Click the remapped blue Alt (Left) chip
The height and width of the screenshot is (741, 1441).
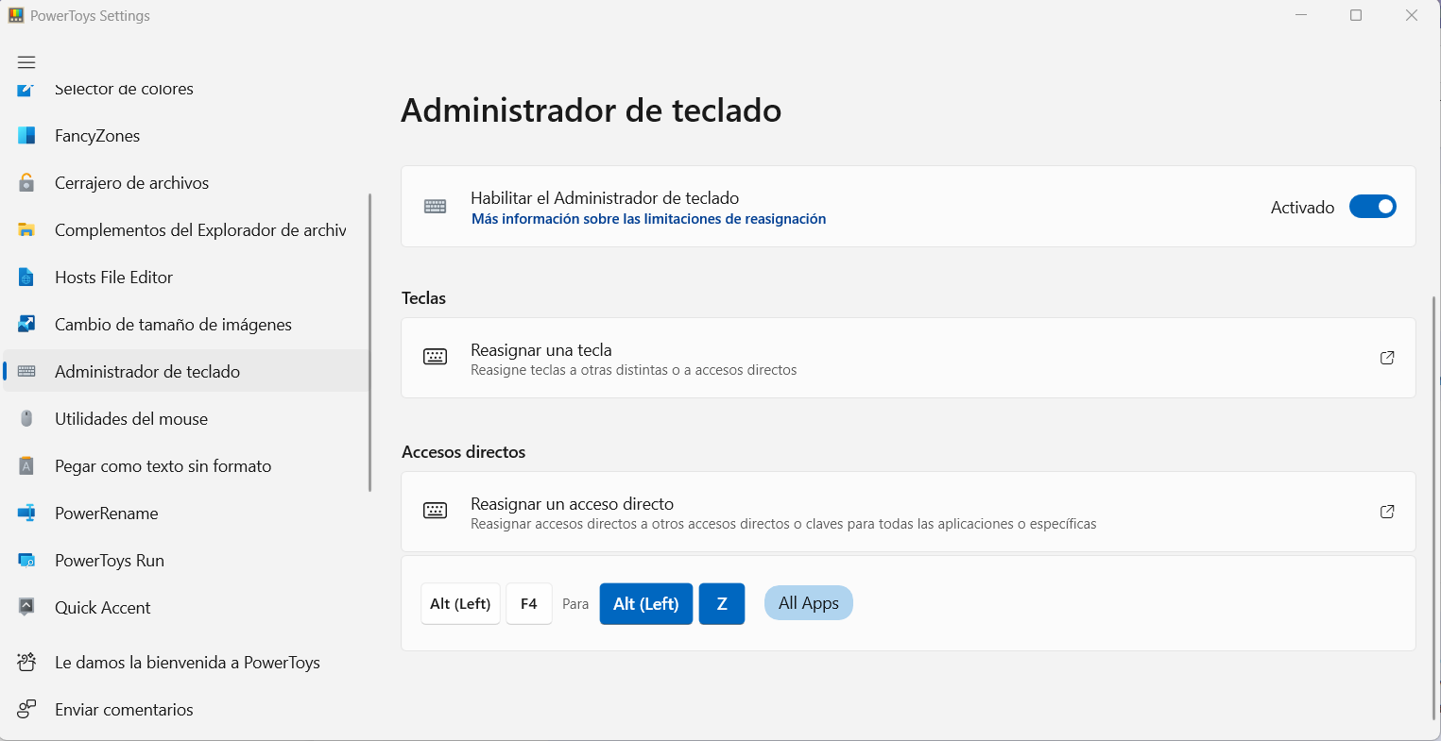point(646,604)
